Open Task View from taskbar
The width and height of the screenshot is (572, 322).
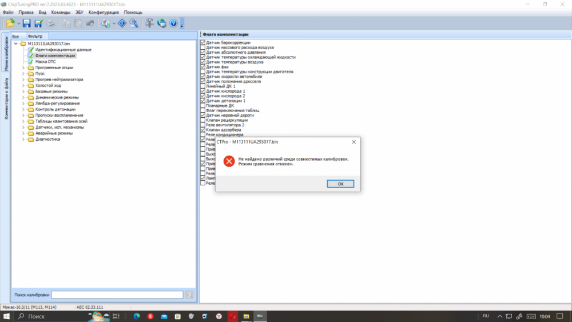coord(116,316)
